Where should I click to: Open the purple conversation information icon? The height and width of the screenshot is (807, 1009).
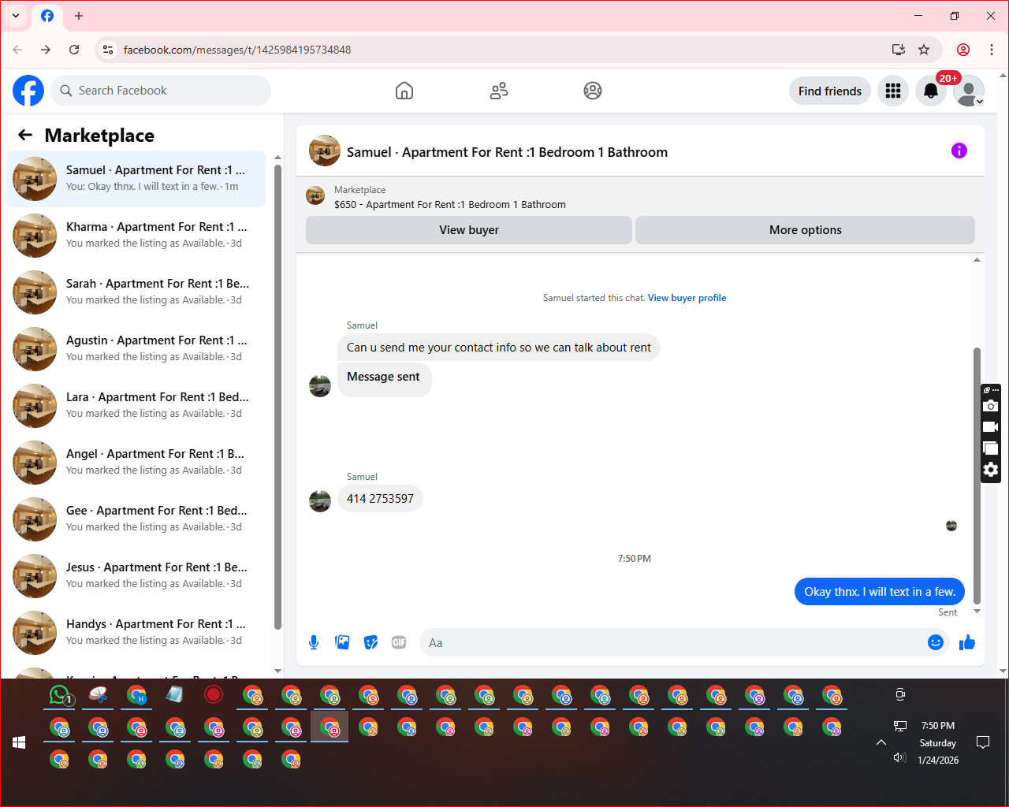(x=959, y=151)
